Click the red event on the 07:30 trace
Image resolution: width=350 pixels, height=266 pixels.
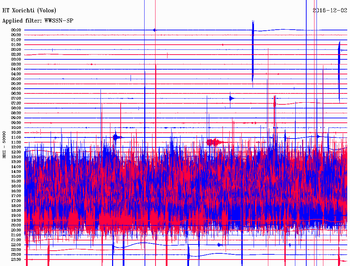pyautogui.click(x=274, y=102)
